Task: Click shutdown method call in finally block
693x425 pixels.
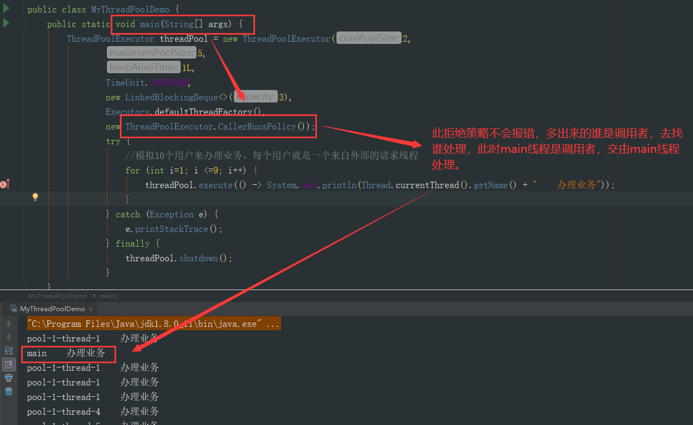Action: (199, 258)
